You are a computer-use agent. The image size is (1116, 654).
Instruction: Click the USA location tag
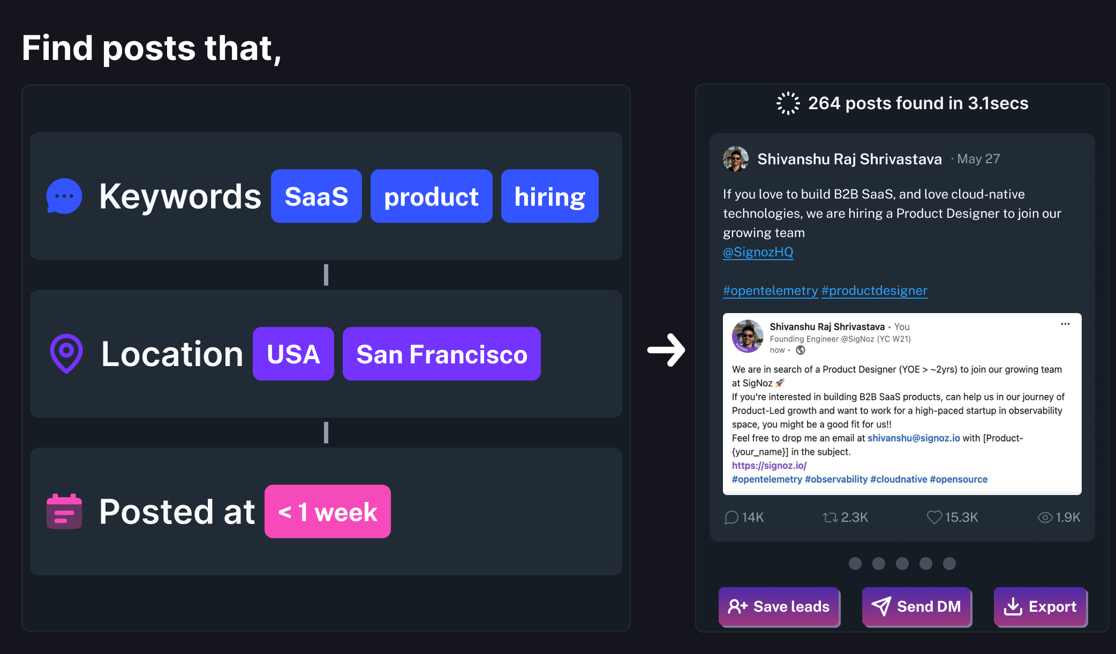coord(293,354)
